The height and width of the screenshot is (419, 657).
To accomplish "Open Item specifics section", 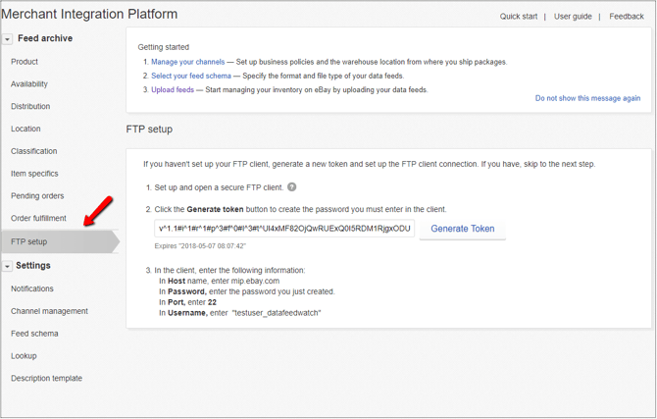I will 34,174.
